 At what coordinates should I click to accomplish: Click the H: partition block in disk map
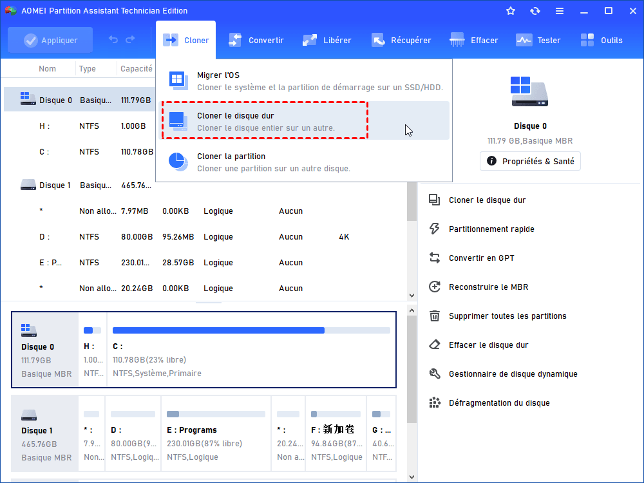92,350
